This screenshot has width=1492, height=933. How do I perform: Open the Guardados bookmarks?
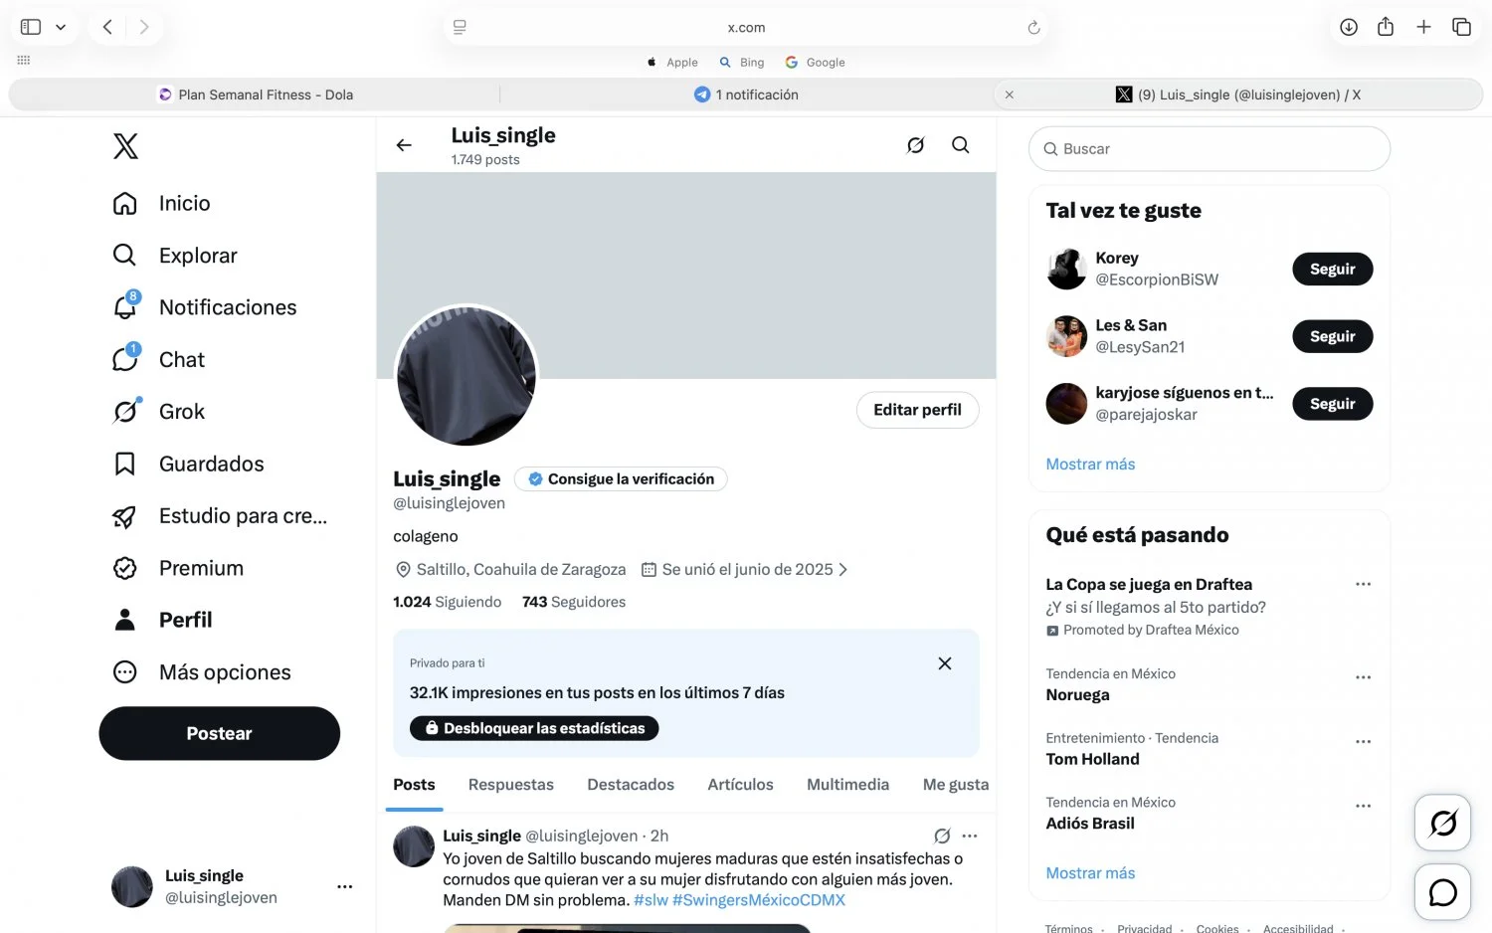188,464
